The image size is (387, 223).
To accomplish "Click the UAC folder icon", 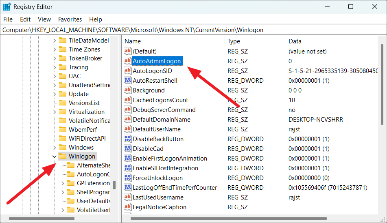I will point(63,76).
